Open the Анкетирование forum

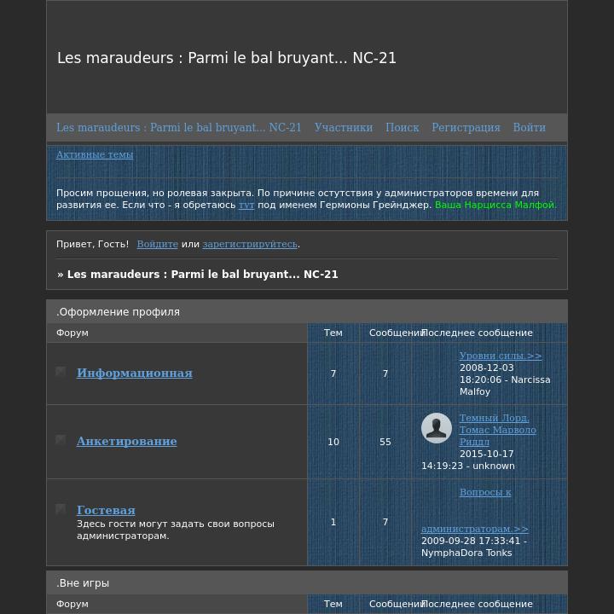coord(126,441)
